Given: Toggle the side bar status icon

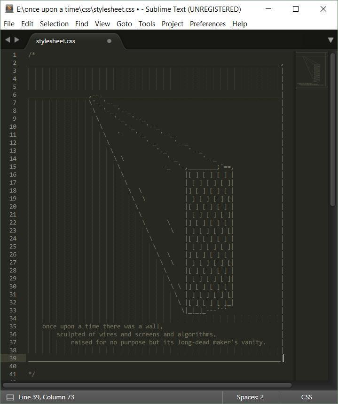Looking at the screenshot, I should (10, 397).
